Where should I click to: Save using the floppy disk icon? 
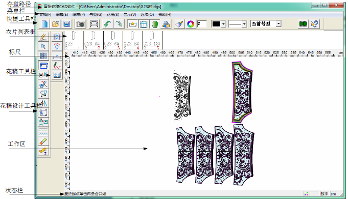click(66, 24)
